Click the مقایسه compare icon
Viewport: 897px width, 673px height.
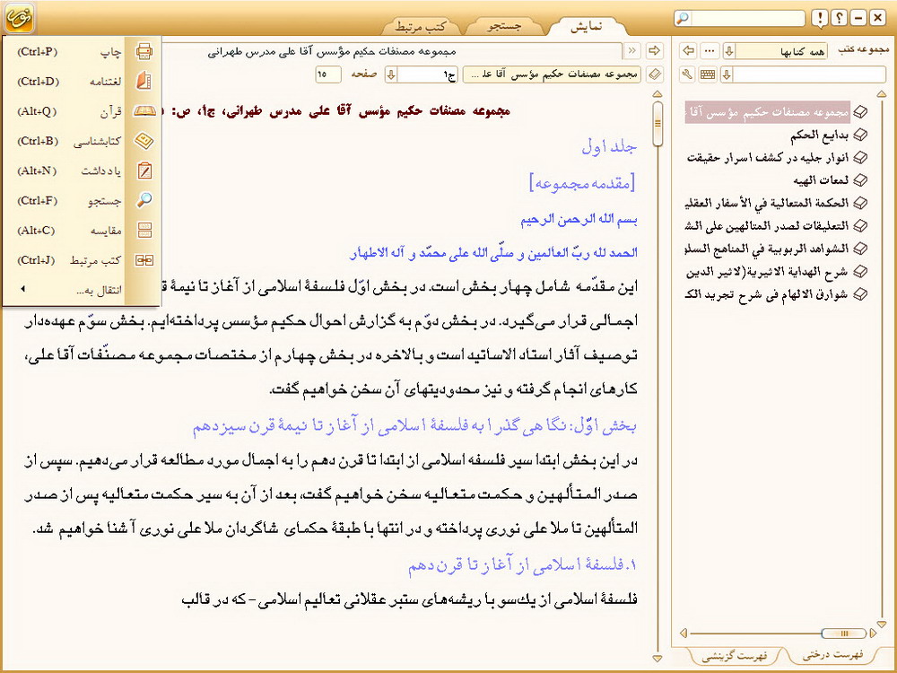(x=144, y=230)
